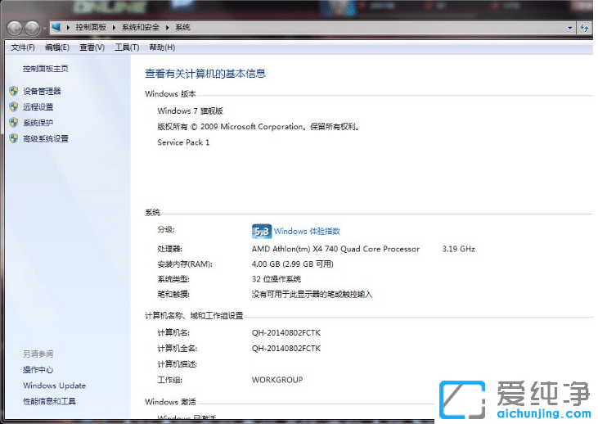Open the 查看(V) menu
This screenshot has width=598, height=424.
point(92,47)
